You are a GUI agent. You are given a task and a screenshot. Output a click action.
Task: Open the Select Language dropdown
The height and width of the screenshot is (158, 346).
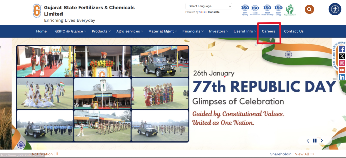(x=208, y=6)
